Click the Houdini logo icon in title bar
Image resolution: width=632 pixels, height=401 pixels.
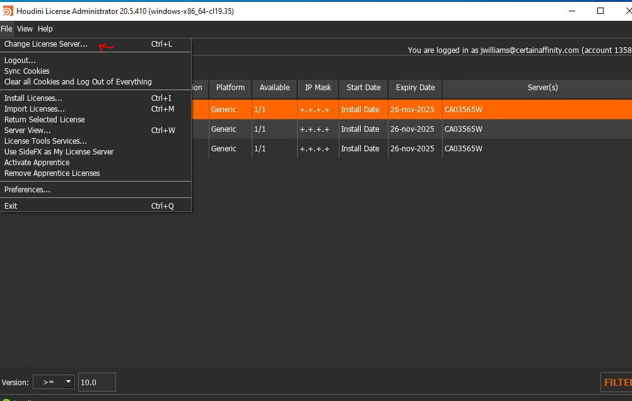tap(8, 11)
